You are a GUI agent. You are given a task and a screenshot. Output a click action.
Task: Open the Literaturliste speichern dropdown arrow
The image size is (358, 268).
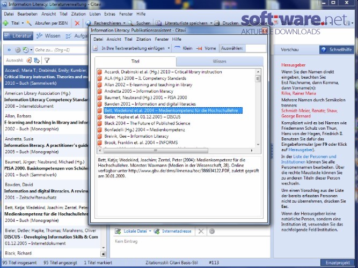coord(211,23)
